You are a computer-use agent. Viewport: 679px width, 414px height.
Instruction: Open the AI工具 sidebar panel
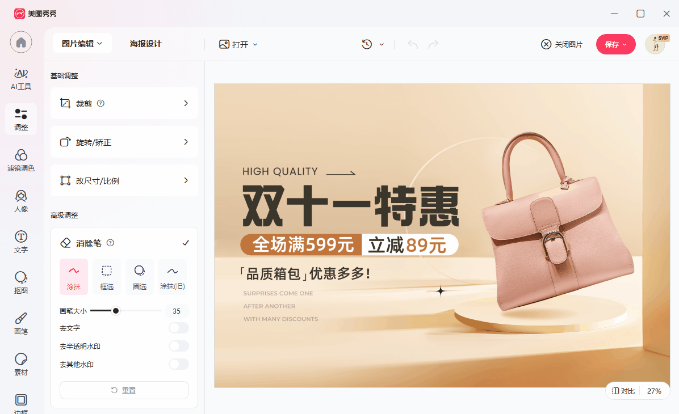(21, 79)
